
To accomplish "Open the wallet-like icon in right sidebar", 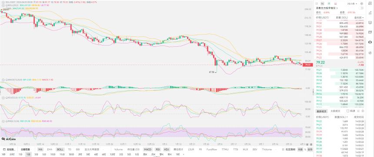I will point(370,32).
